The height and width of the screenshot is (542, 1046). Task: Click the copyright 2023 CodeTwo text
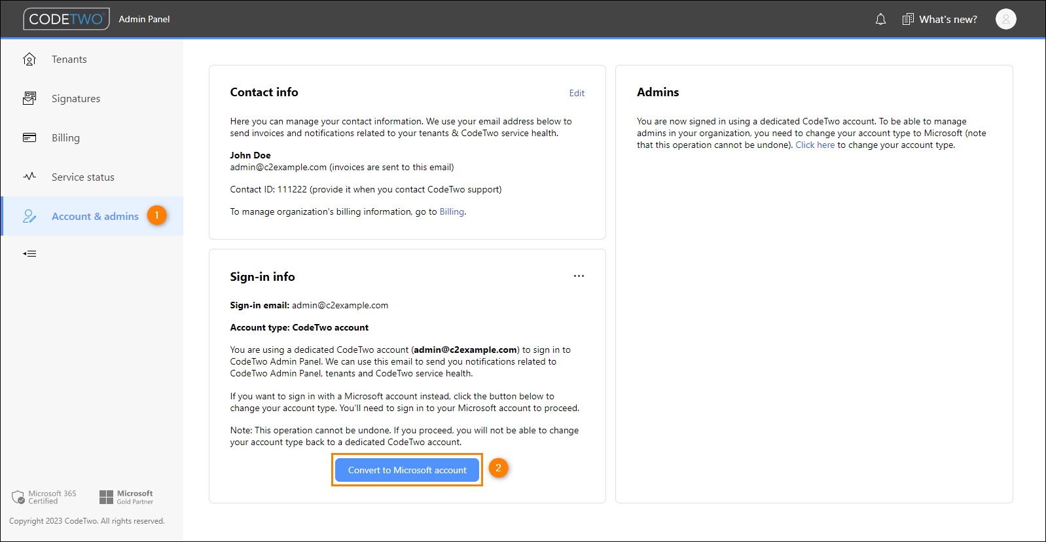click(87, 521)
